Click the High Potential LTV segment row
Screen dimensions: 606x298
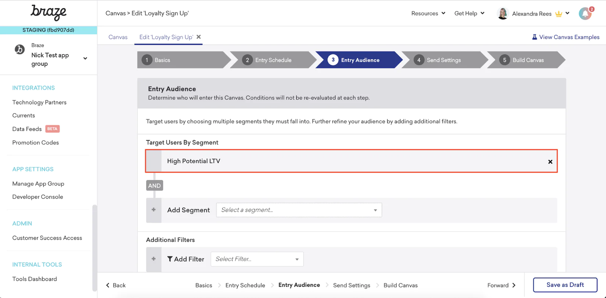point(351,161)
